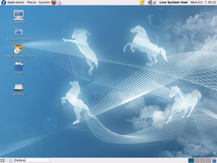Open the Applications menu
Image resolution: width=217 pixels, height=163 pixels.
pyautogui.click(x=16, y=3)
